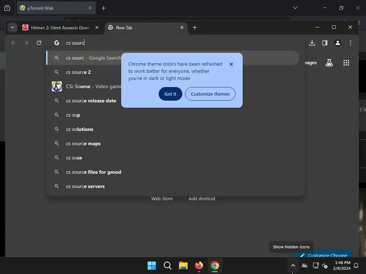Click the Counter-Strike Source thumbnail icon
Viewport: 366px width, 274px height.
coord(57,86)
